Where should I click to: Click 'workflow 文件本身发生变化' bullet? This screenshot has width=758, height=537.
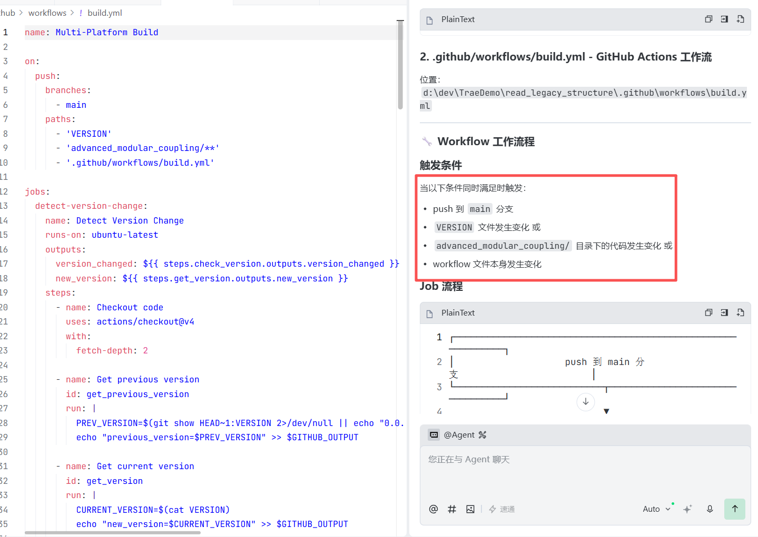pyautogui.click(x=487, y=264)
